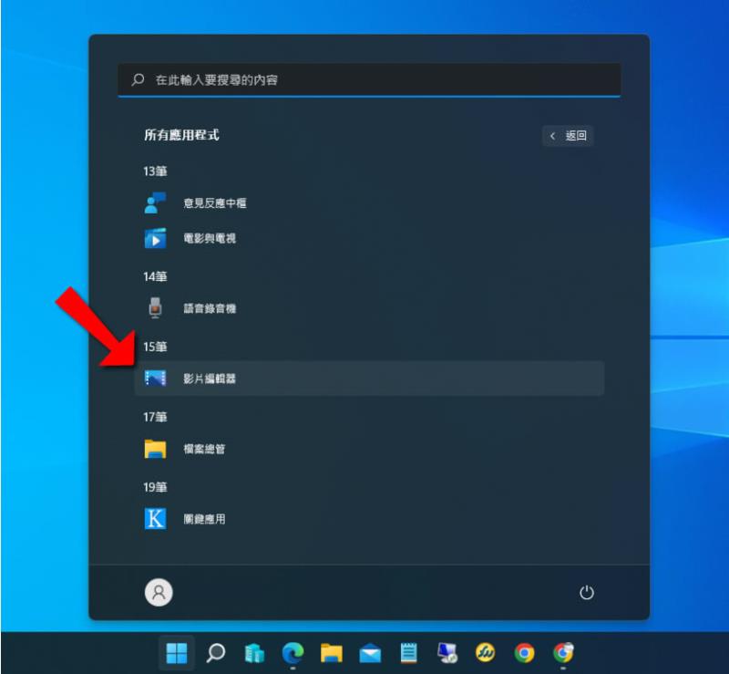
Task: Click the 電影與電視 label text
Action: 210,238
